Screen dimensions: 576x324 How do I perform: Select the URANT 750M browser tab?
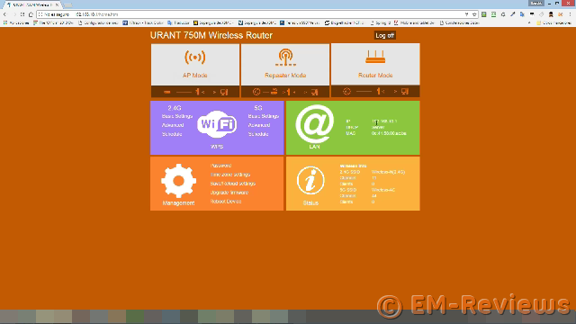32,4
